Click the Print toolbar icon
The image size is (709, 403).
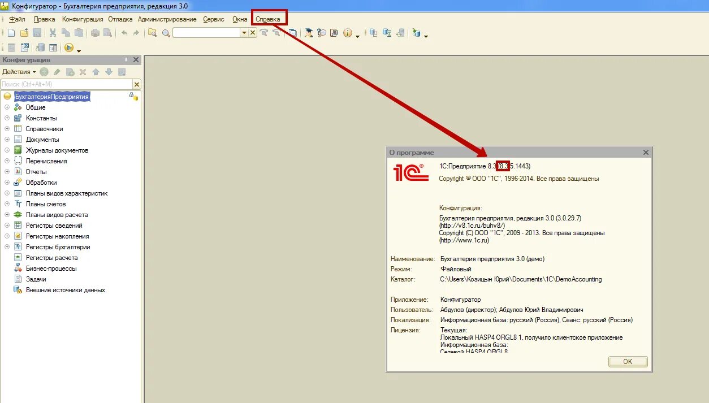coord(95,33)
